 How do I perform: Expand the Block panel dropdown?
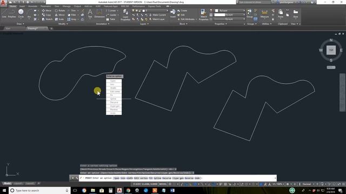pos(183,24)
